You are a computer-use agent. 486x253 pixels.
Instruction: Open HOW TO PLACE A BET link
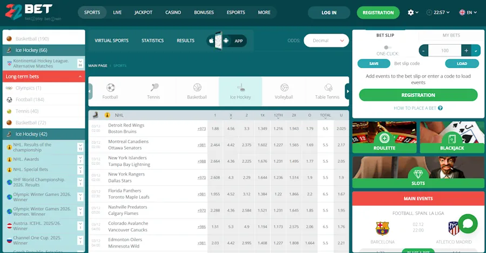[x=415, y=108]
